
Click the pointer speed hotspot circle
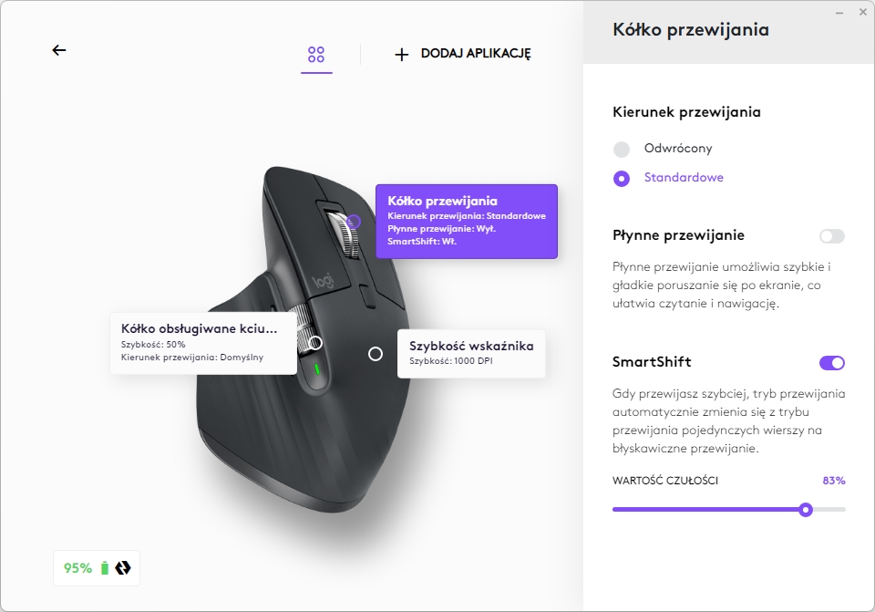click(376, 354)
